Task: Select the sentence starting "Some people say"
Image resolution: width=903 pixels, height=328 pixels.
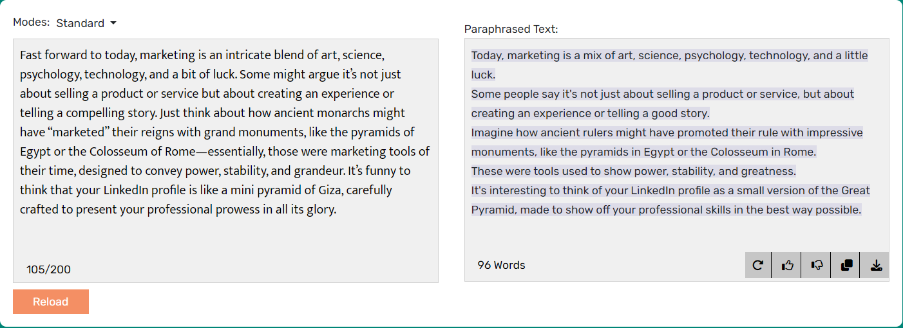Action: click(663, 104)
